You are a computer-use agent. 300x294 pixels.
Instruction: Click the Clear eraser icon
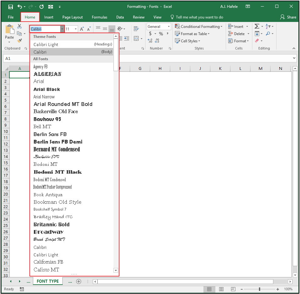257,40
